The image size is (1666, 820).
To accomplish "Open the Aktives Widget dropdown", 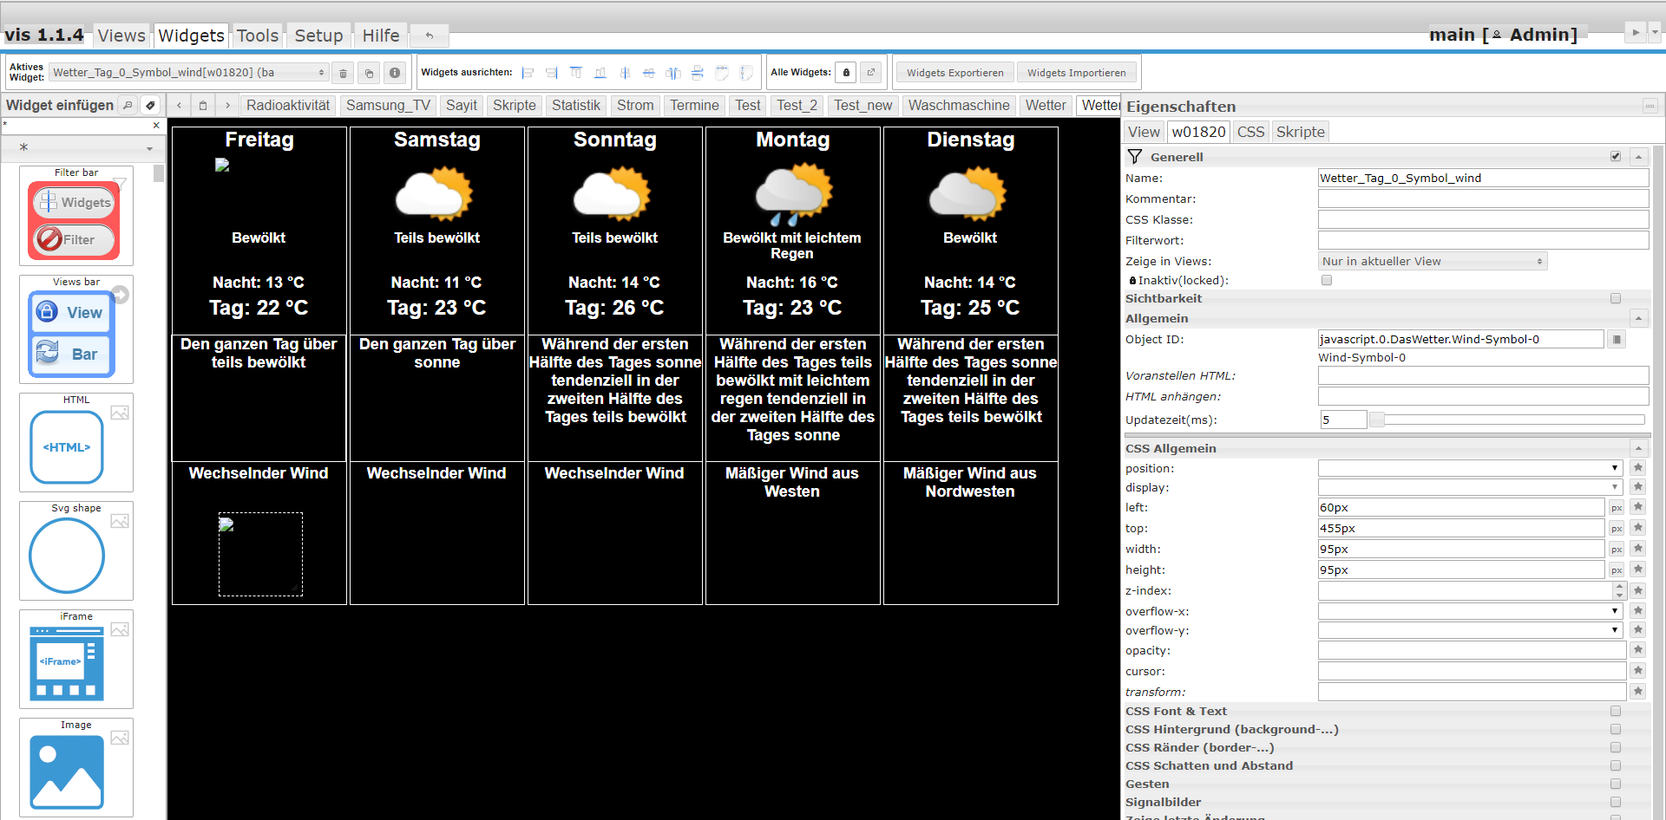I will pos(188,73).
